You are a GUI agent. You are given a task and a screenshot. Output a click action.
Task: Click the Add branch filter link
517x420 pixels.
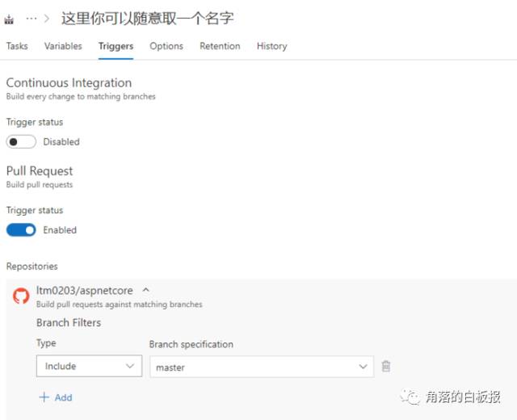pyautogui.click(x=56, y=397)
